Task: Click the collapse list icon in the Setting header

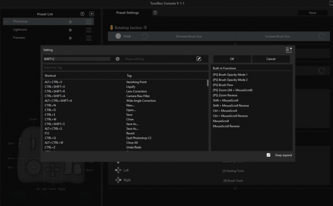Action: [288, 50]
